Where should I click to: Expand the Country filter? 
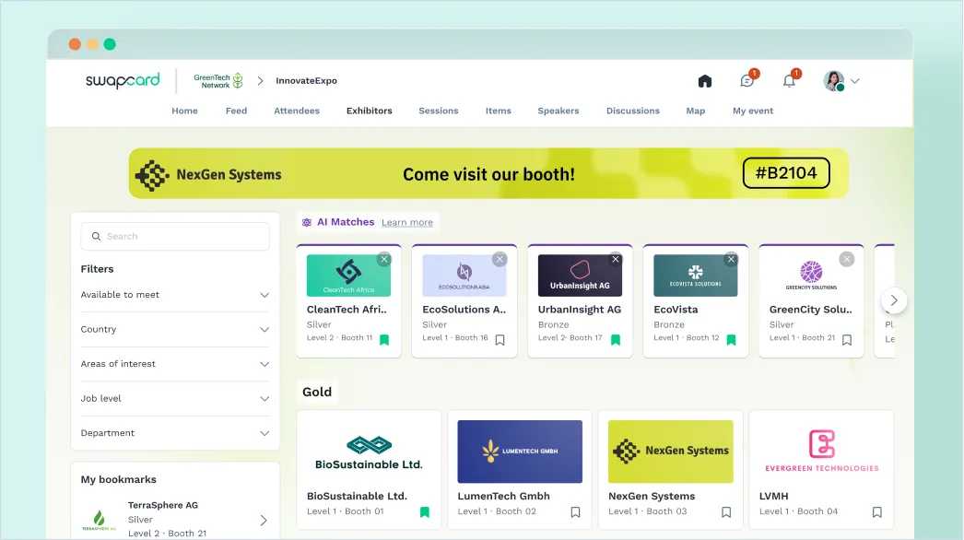click(x=175, y=329)
